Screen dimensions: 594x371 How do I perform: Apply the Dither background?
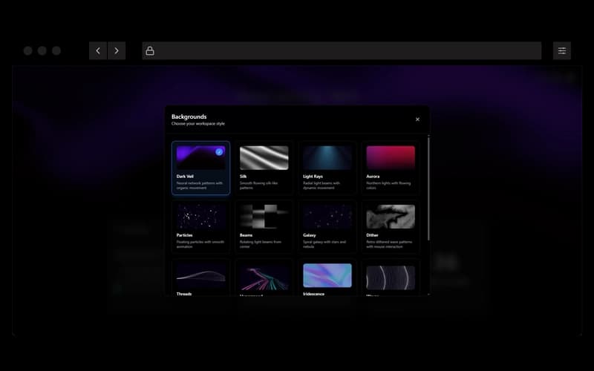390,226
